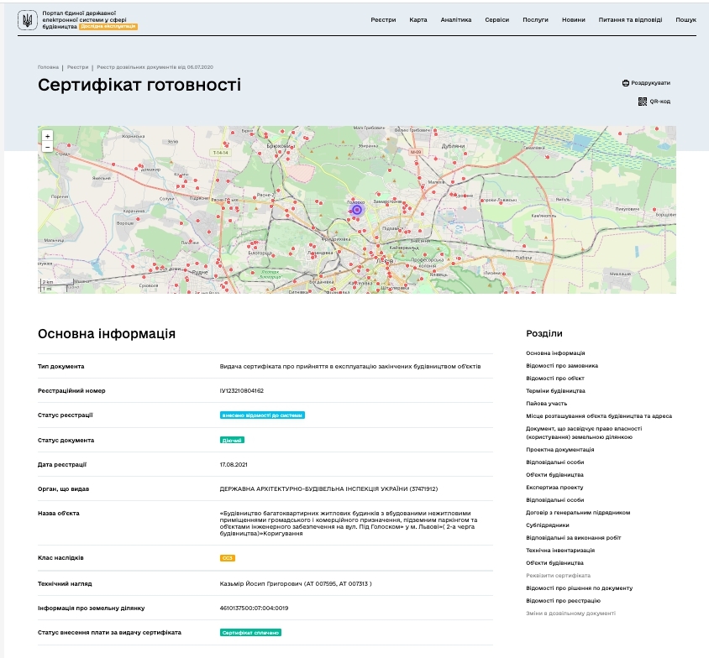This screenshot has height=658, width=709.
Task: Click the Дослідна експлуатація orange badge
Action: [x=108, y=27]
